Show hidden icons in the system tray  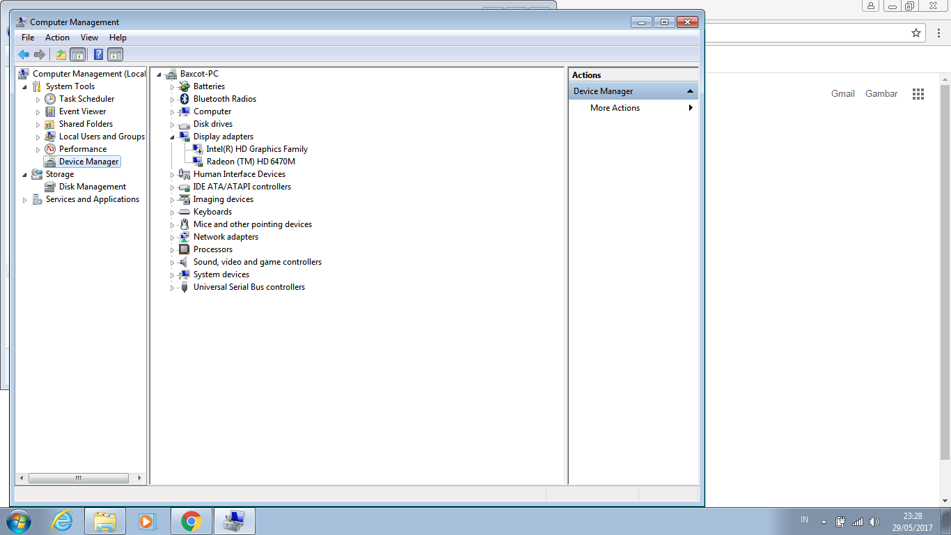(x=824, y=522)
